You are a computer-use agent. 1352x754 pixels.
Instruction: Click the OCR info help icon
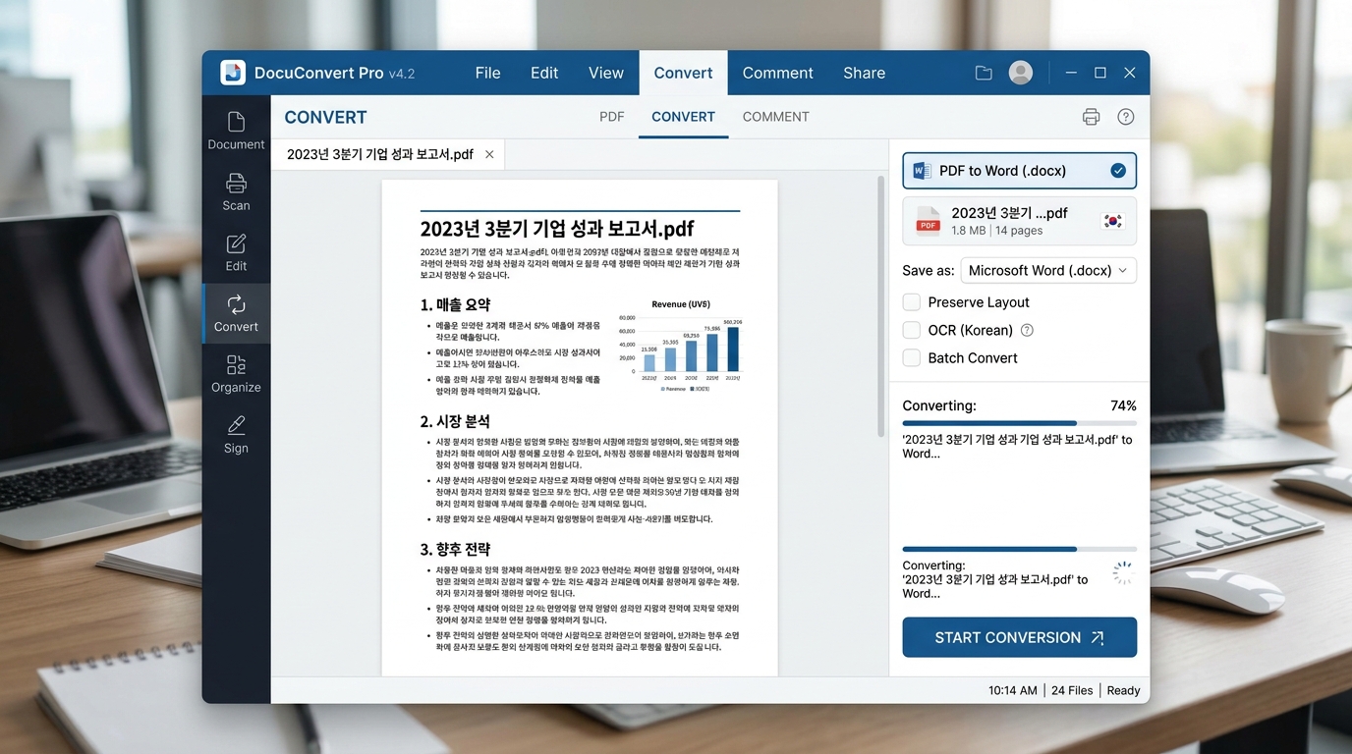(1028, 331)
